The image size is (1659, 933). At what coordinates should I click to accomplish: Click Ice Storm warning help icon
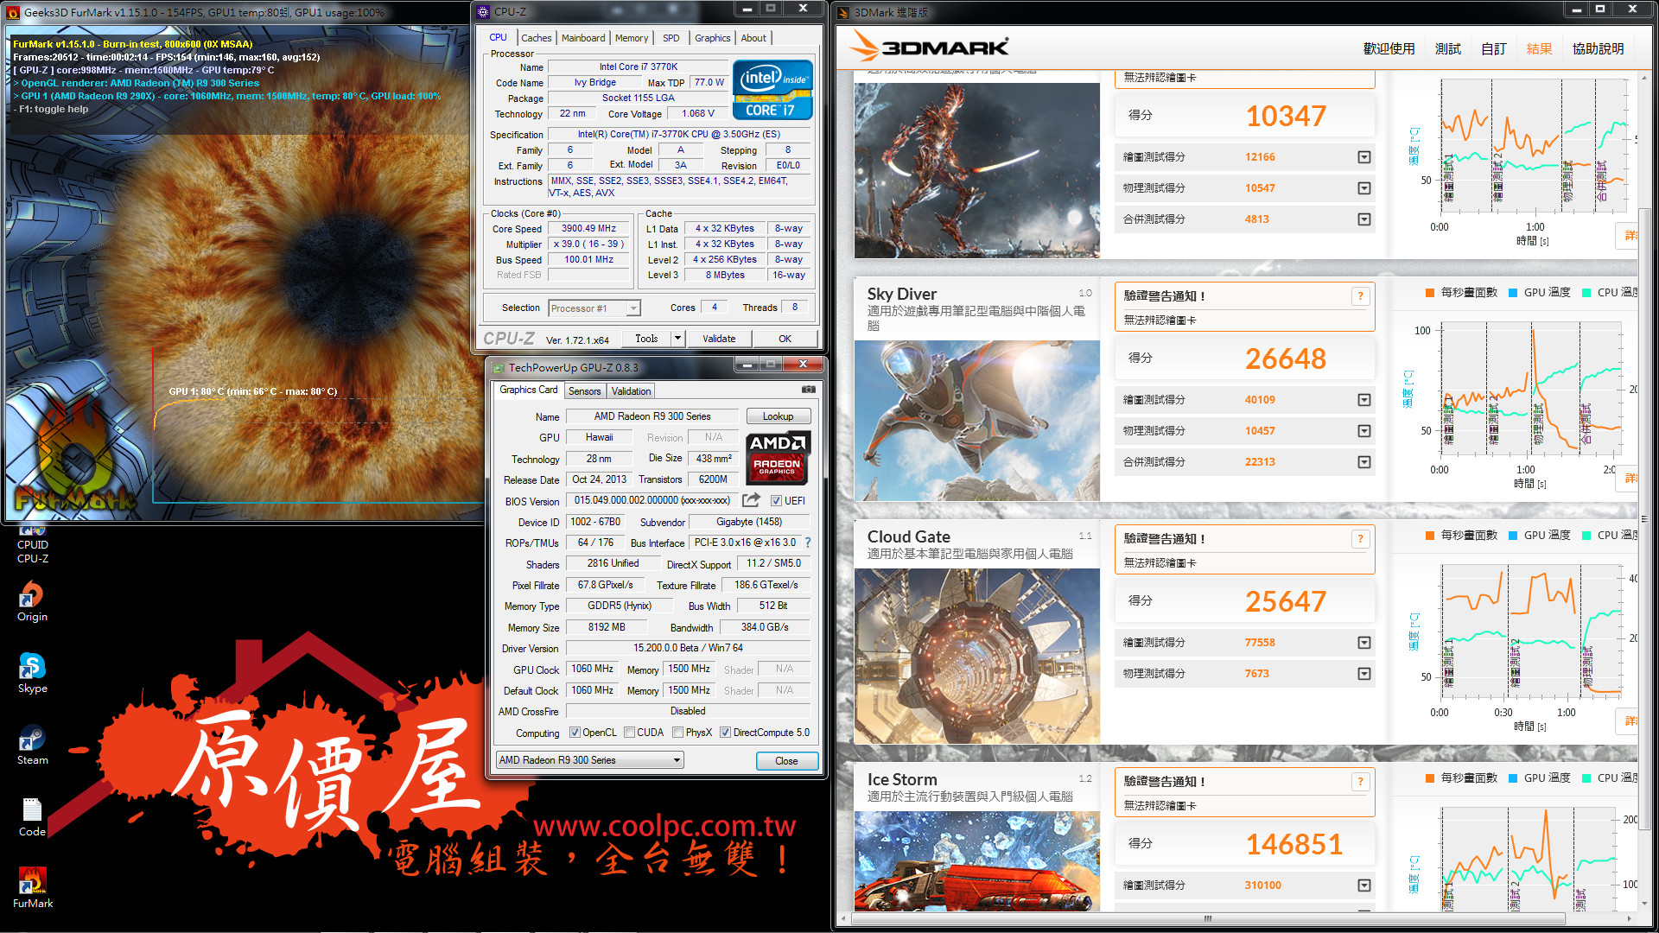(1360, 782)
